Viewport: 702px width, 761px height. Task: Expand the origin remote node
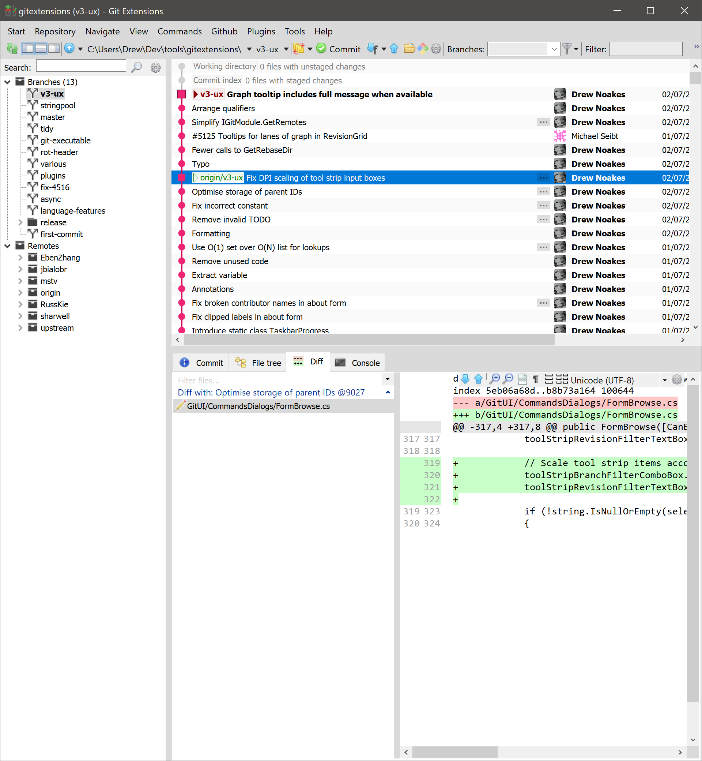tap(20, 292)
